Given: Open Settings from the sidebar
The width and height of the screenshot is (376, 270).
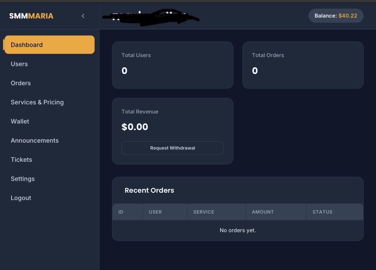Looking at the screenshot, I should (22, 179).
